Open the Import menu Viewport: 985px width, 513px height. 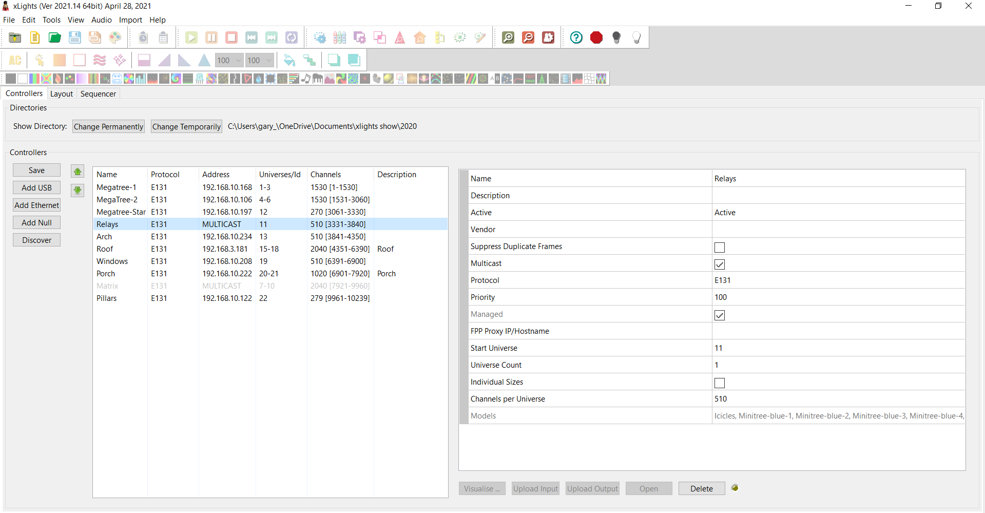pos(130,20)
